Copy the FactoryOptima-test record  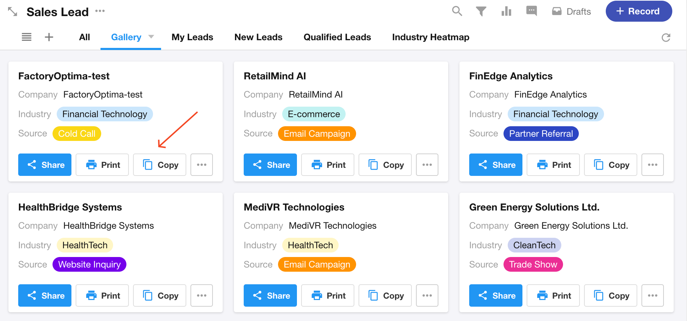160,165
